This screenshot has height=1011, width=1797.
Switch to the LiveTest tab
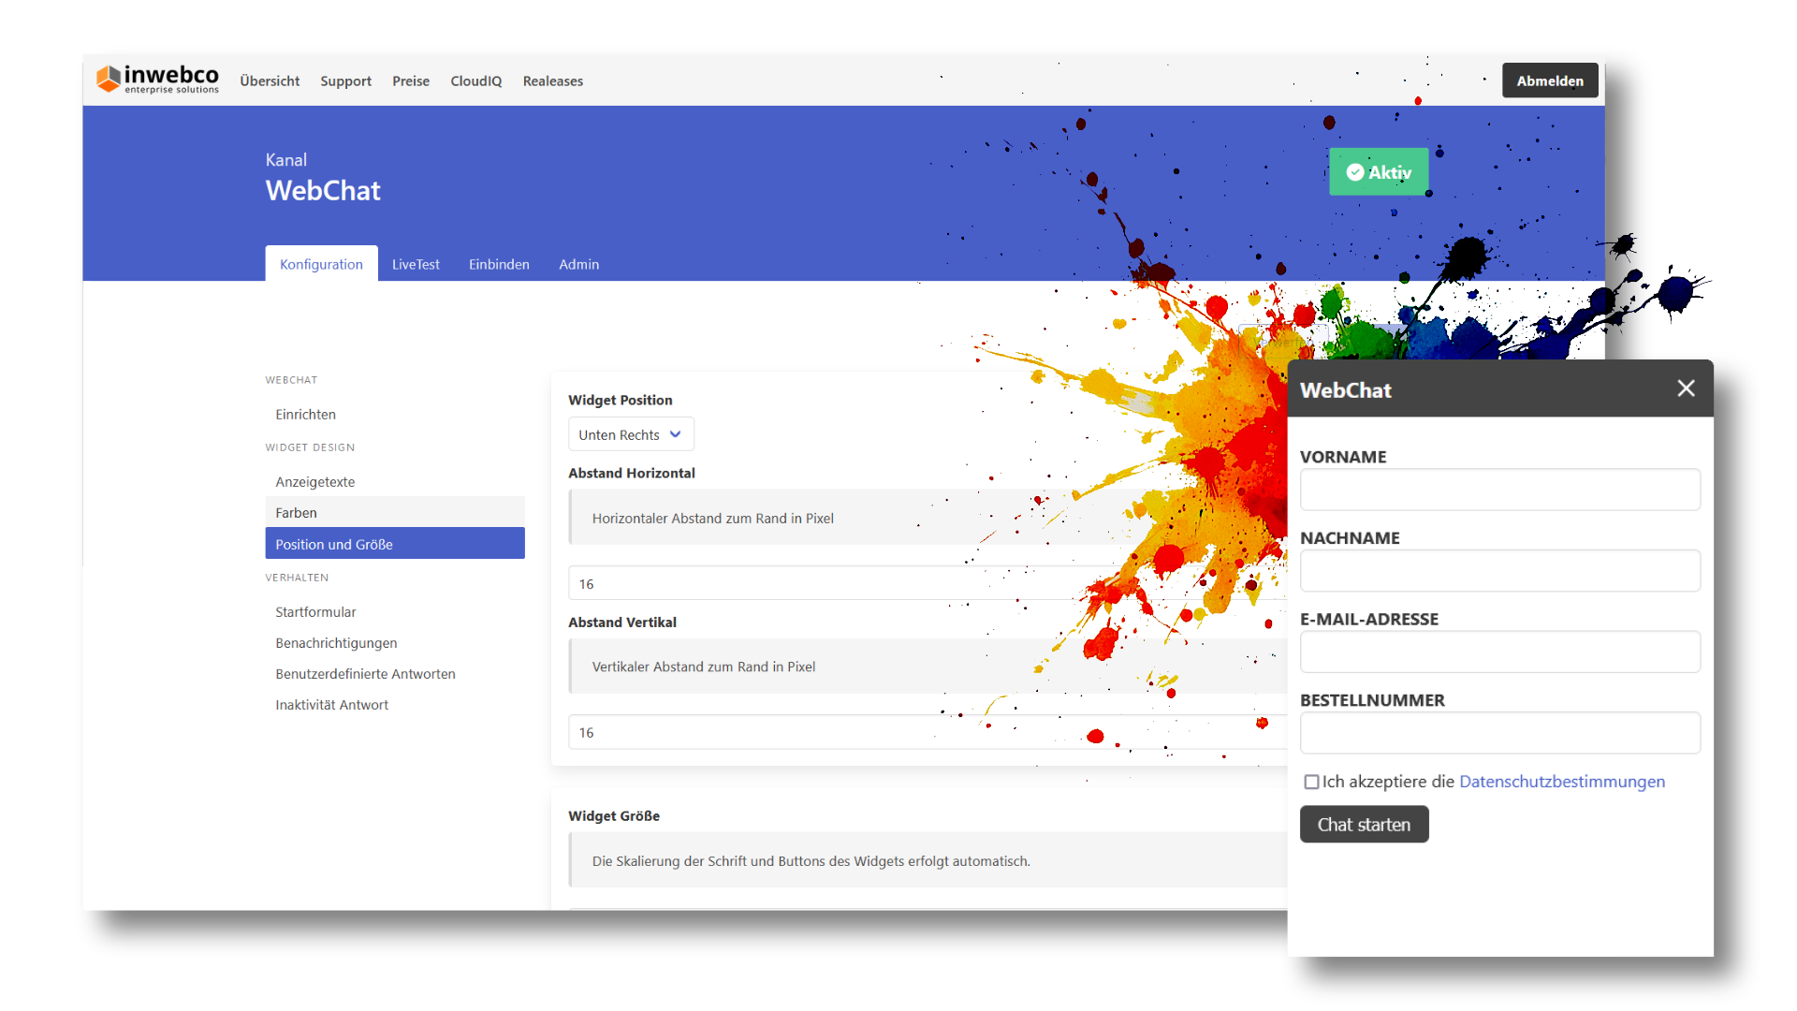click(x=416, y=264)
